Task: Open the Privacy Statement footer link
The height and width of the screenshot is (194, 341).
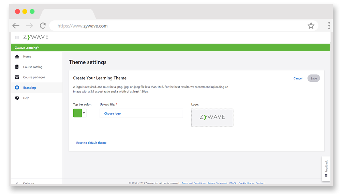Action: (217, 183)
